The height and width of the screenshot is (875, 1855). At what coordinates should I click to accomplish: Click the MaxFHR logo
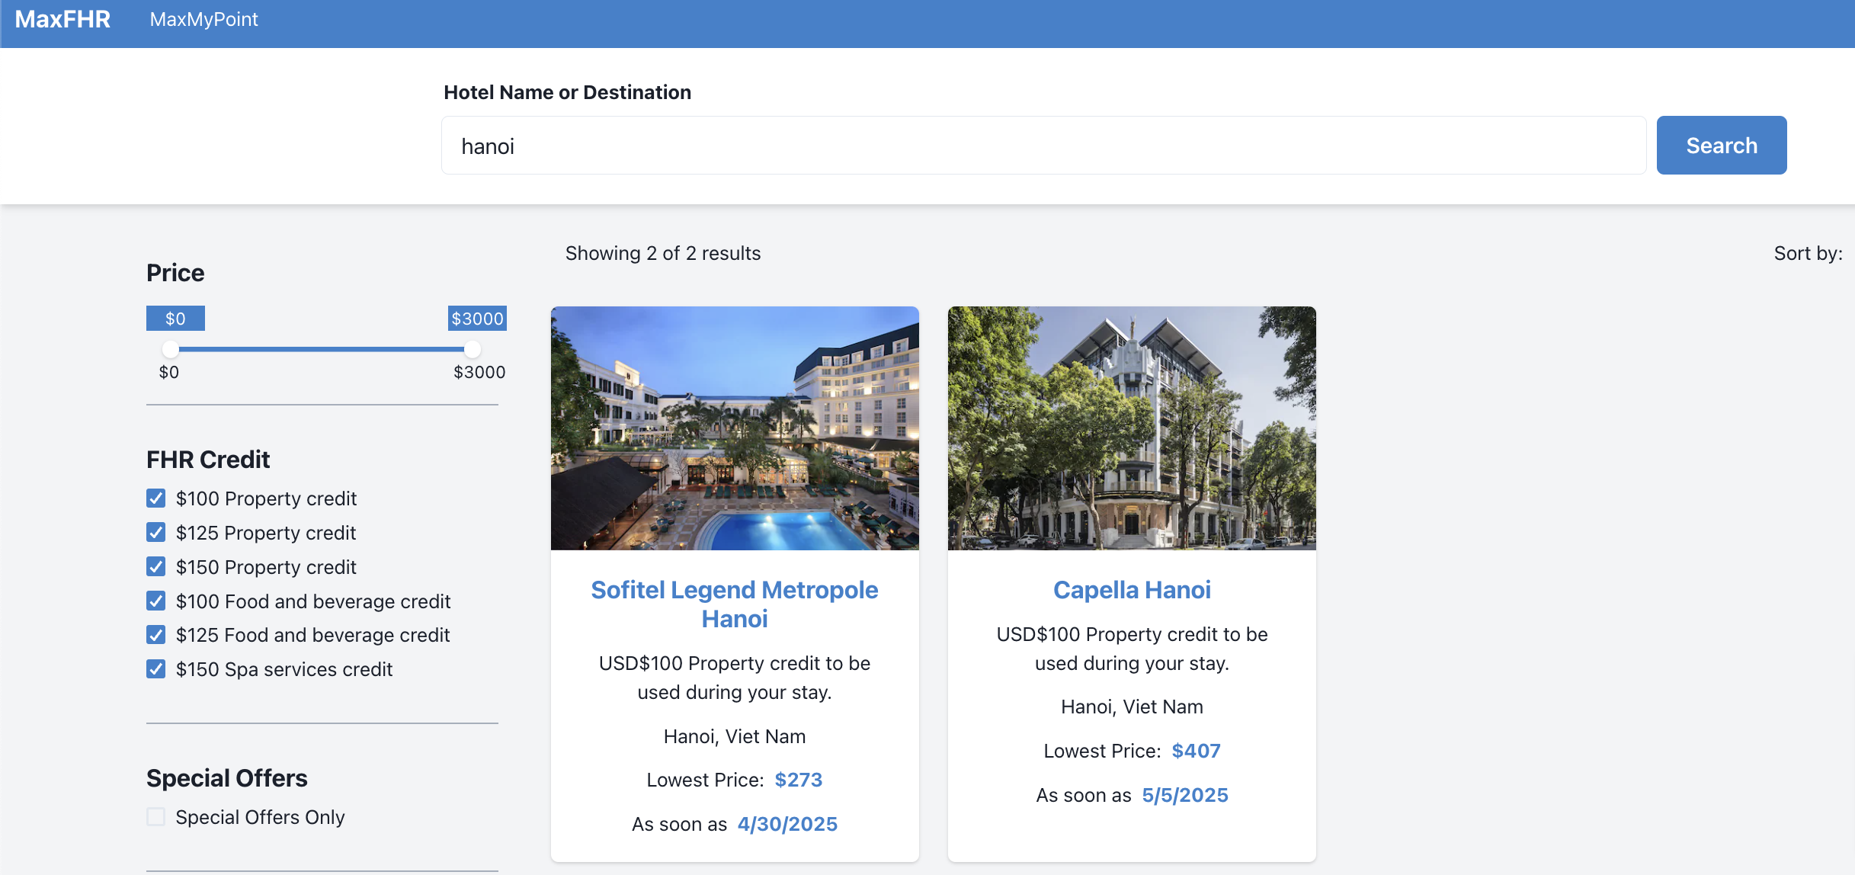tap(62, 19)
